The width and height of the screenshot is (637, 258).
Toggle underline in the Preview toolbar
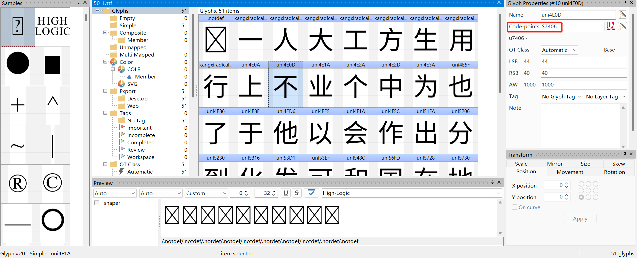tap(286, 193)
